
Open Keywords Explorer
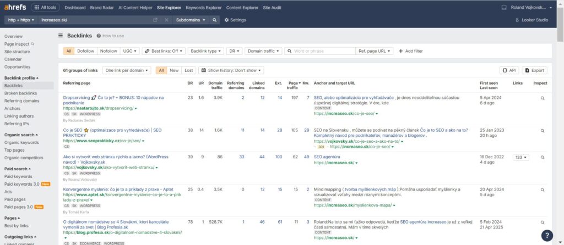204,8
